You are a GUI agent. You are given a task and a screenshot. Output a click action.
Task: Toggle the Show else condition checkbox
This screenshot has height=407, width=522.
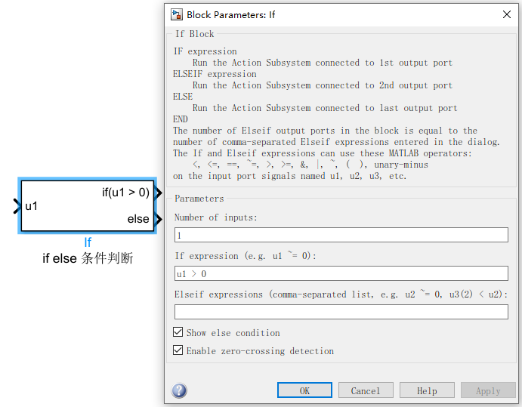[178, 332]
